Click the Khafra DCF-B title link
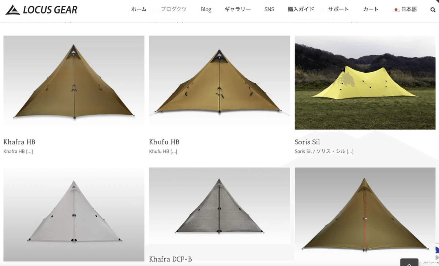The width and height of the screenshot is (439, 266). (170, 259)
